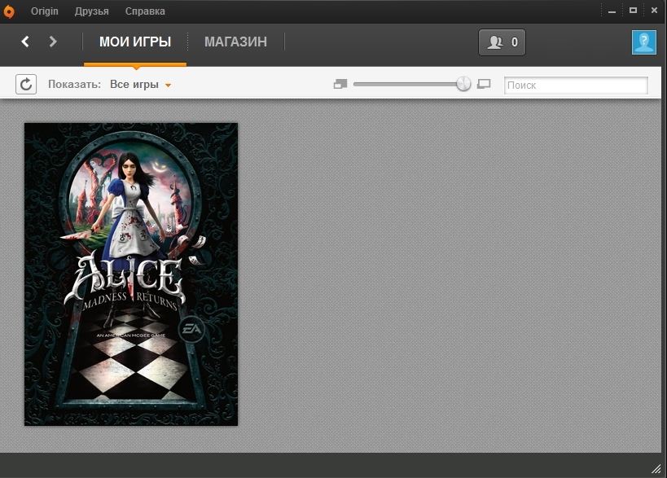Select the Alice Madness Returns game cover
Screen dimensions: 667x478
coord(131,274)
